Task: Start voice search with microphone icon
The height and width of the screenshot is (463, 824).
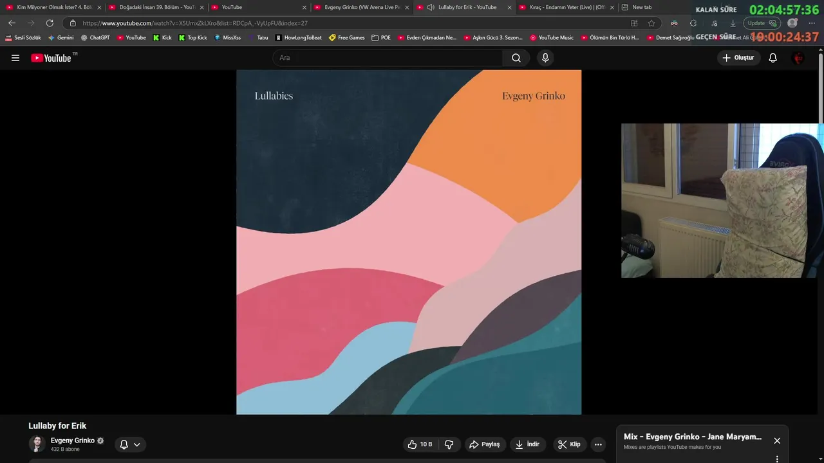Action: (x=545, y=58)
